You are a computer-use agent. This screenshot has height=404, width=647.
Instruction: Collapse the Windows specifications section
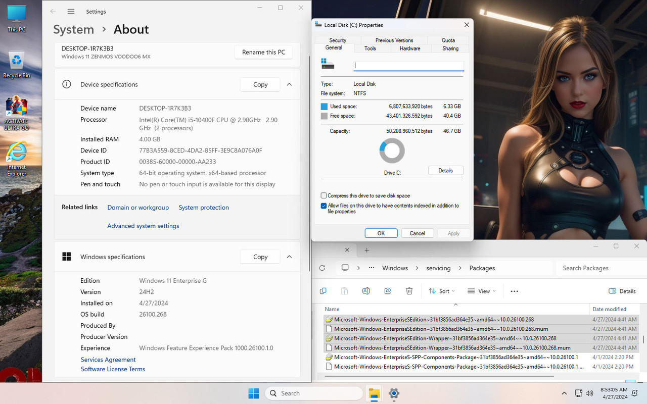[x=289, y=257]
